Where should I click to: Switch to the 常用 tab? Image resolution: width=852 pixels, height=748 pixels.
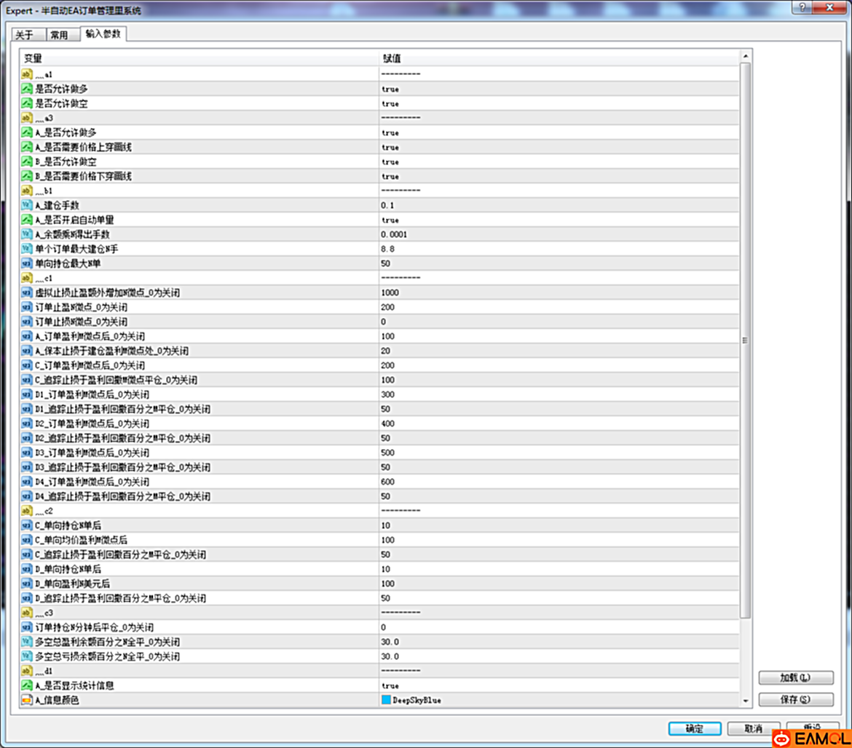[x=59, y=35]
